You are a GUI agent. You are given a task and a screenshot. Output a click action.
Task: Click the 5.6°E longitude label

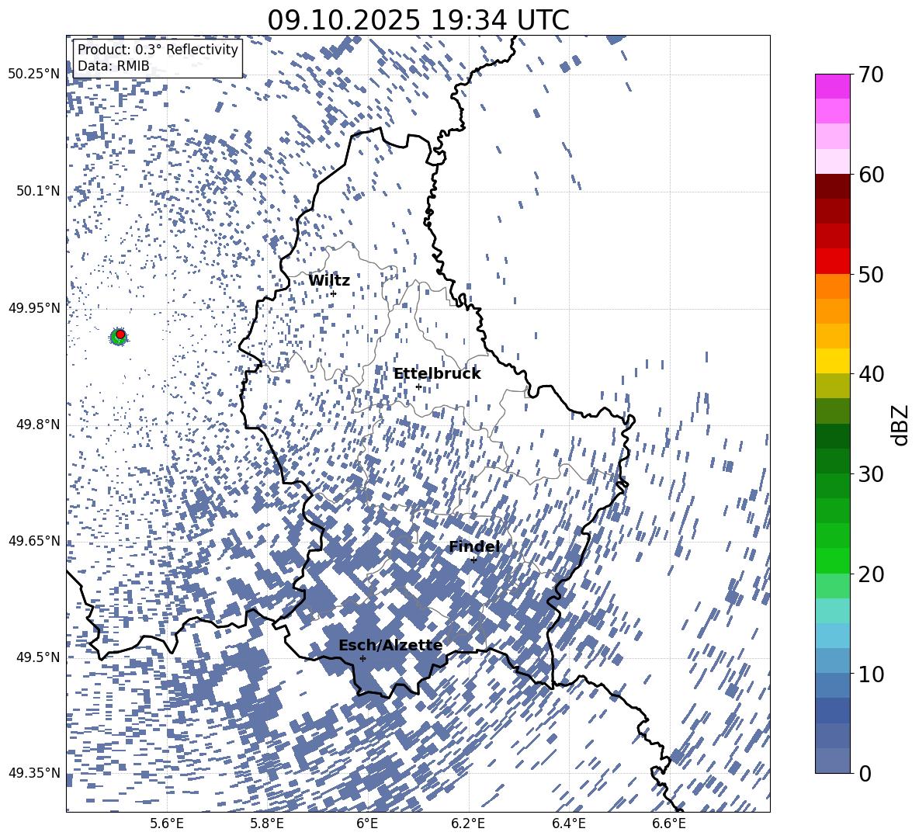(x=167, y=823)
